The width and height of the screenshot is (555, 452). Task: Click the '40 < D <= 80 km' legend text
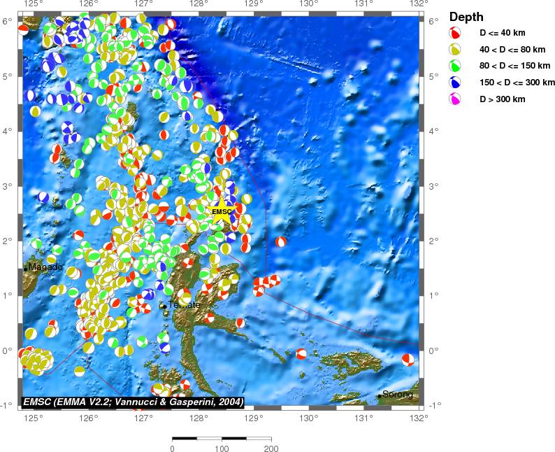(x=512, y=50)
